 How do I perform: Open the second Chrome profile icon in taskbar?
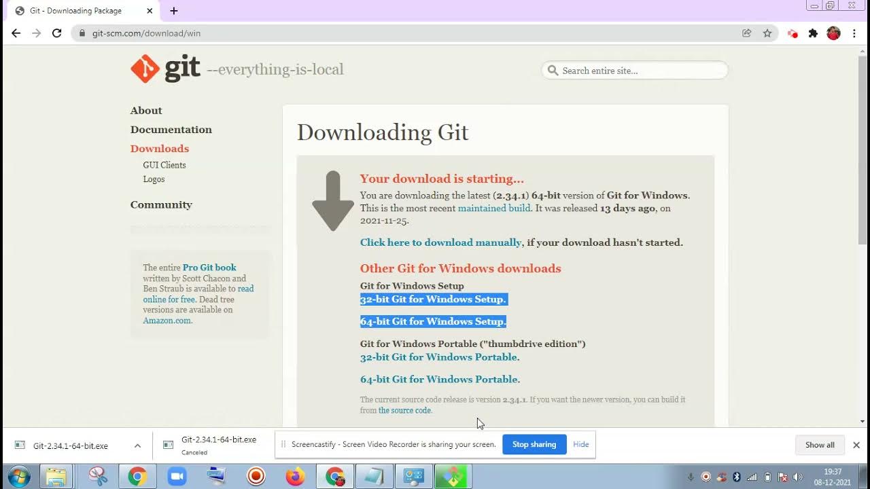[x=335, y=477]
